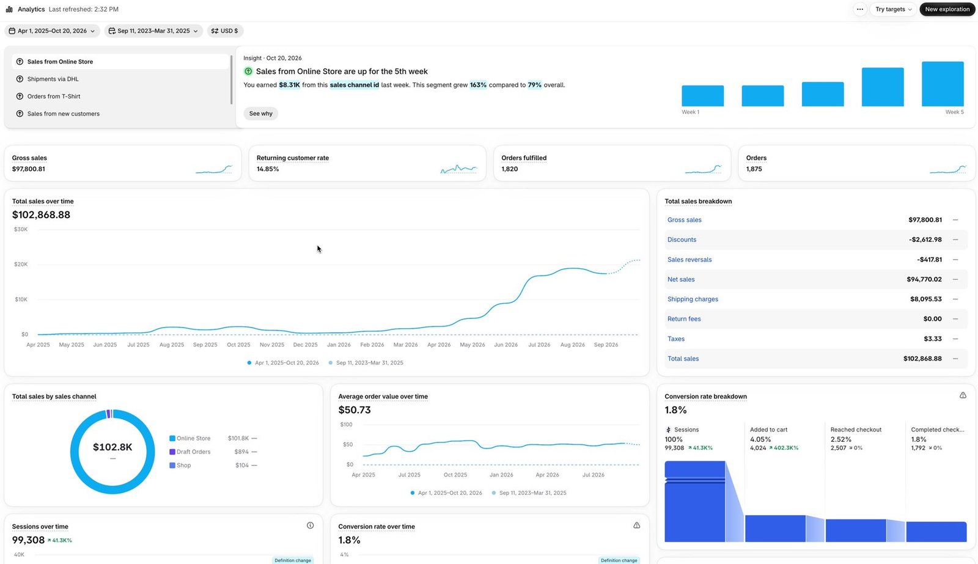
Task: Select the Shipments via DHL insight
Action: 120,79
